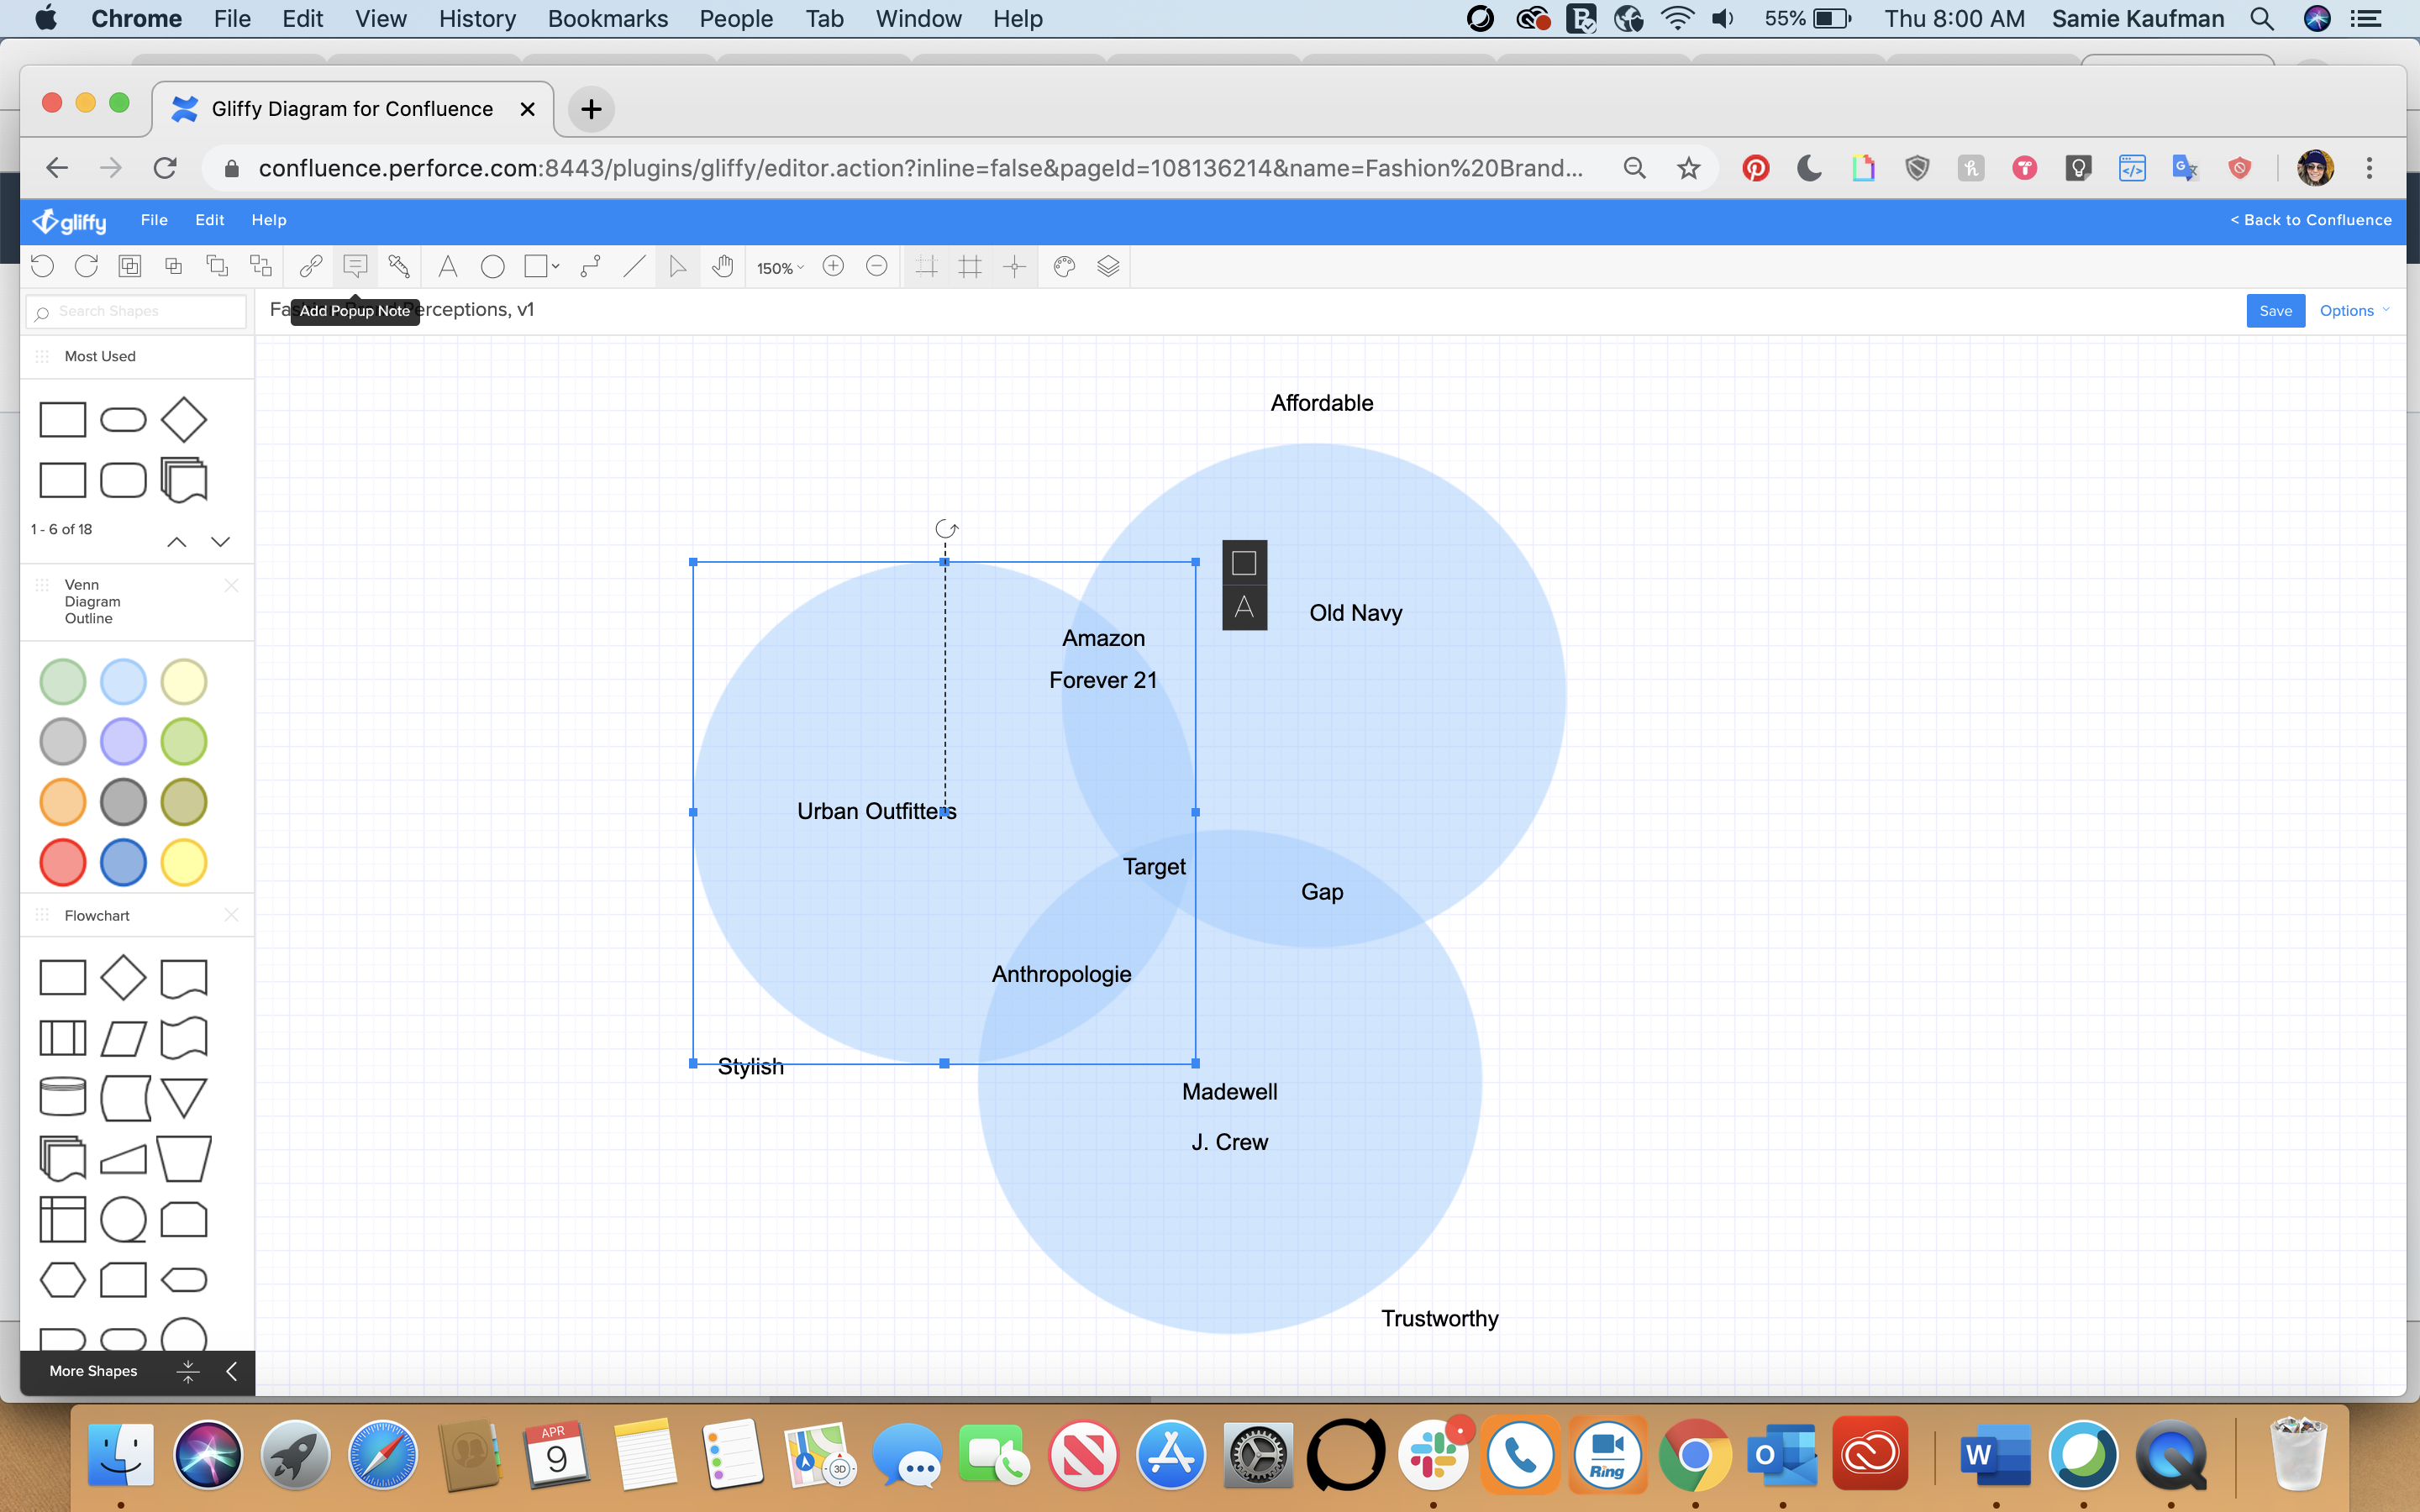This screenshot has width=2420, height=1512.
Task: Open the rectangle shape tool dropdown arrow
Action: coord(556,266)
